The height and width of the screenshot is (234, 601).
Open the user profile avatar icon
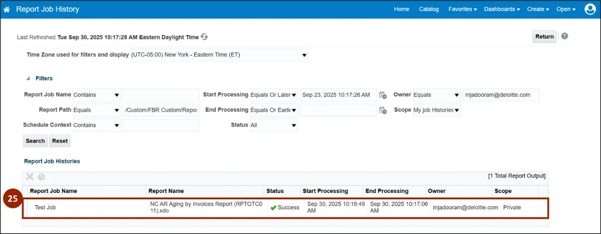pos(590,9)
